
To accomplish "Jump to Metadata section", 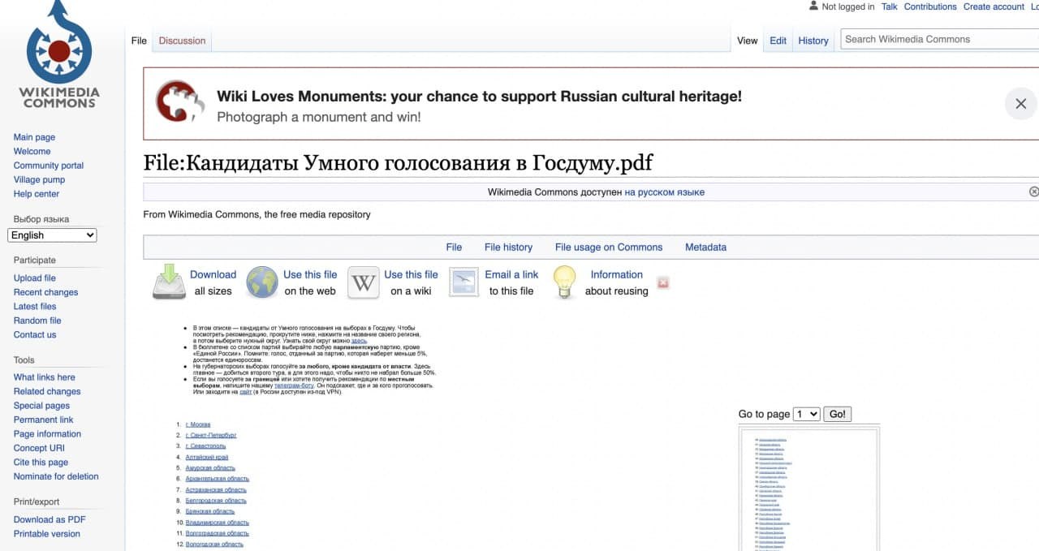I will (x=705, y=248).
